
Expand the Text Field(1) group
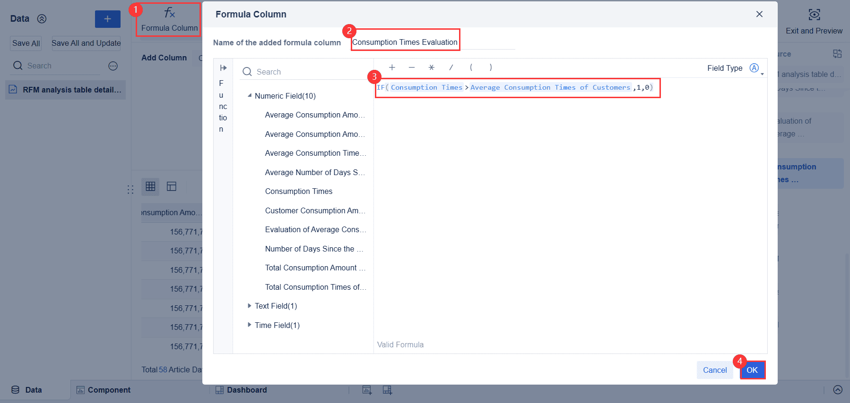click(250, 306)
